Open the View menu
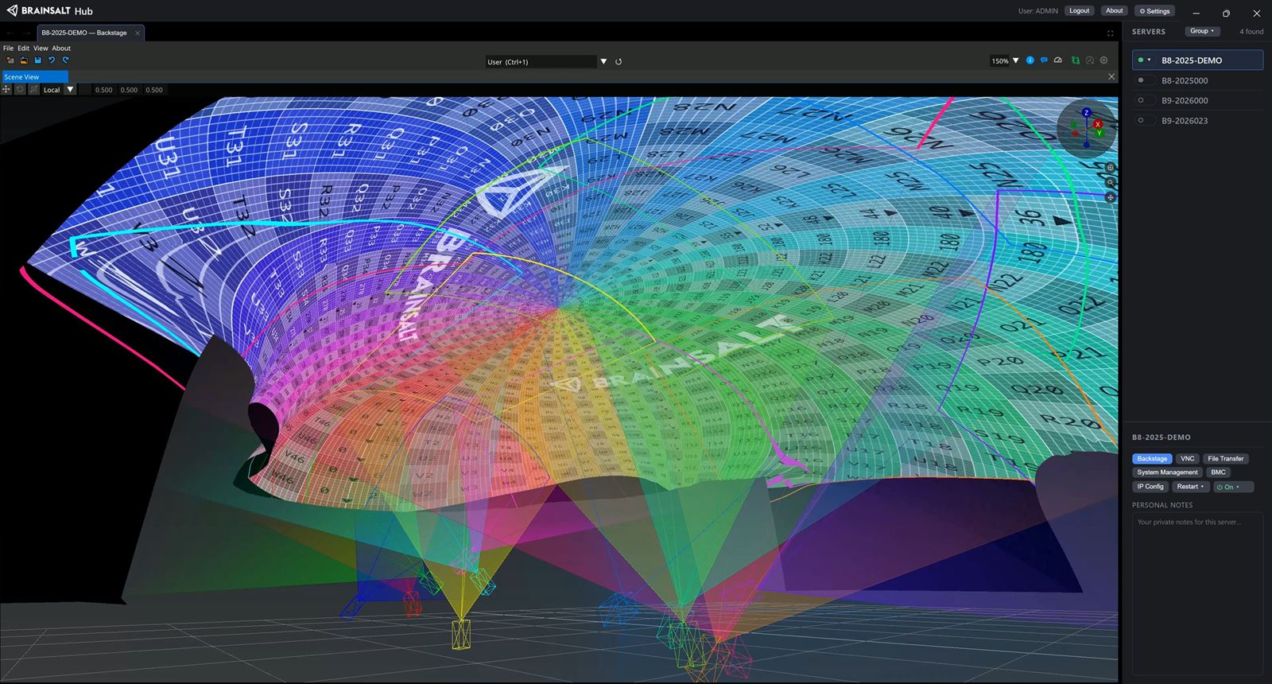Screen dimensions: 1272x684 point(41,48)
